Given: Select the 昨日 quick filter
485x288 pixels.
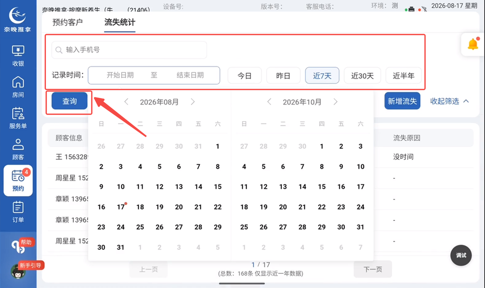Looking at the screenshot, I should [283, 76].
